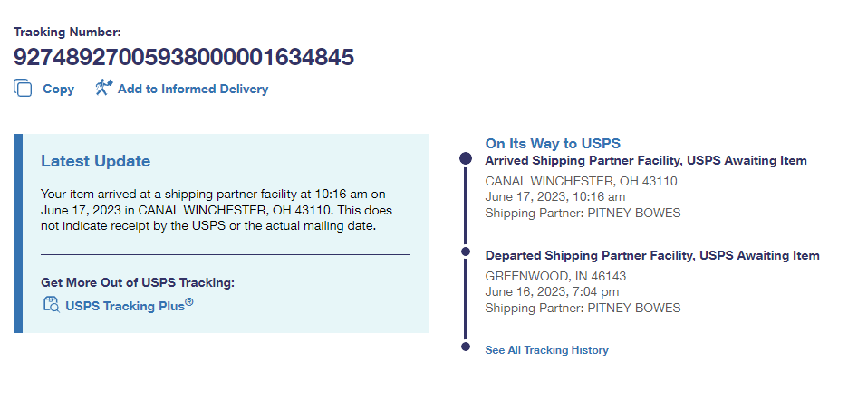Open the Add to Informed Delivery link

pos(193,89)
